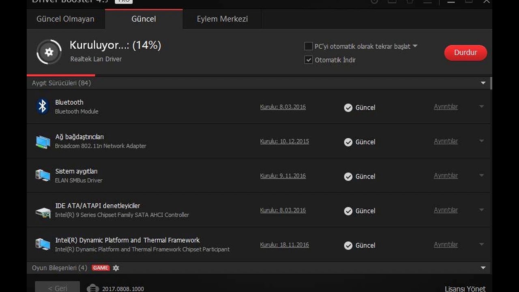Open the IDE ATA/ATAPI row dropdown arrow

point(482,210)
